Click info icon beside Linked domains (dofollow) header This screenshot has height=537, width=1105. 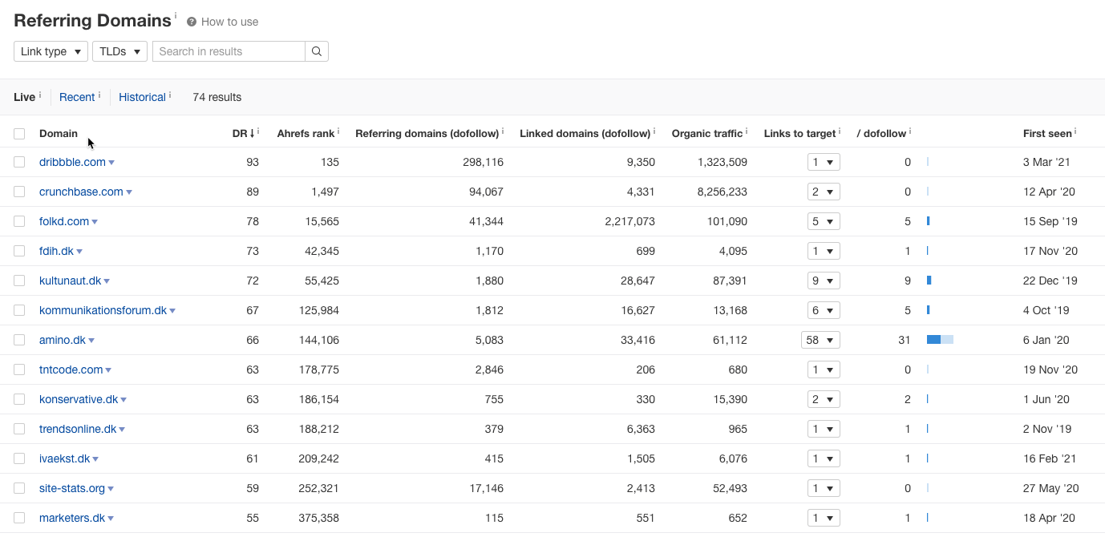pos(654,131)
